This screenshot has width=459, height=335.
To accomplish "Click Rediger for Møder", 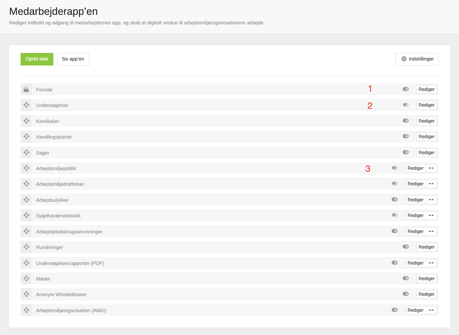I will (x=427, y=279).
